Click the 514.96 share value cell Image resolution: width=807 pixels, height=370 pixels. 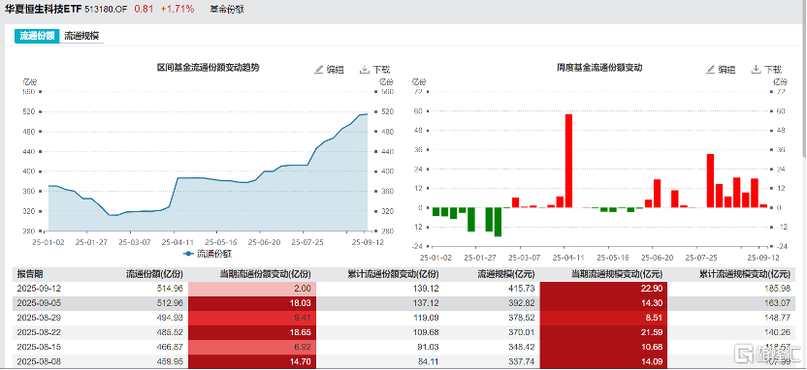point(171,289)
